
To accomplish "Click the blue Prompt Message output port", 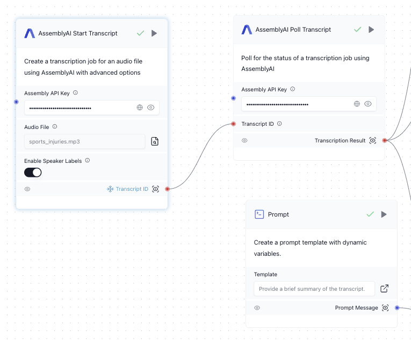I will click(x=397, y=307).
